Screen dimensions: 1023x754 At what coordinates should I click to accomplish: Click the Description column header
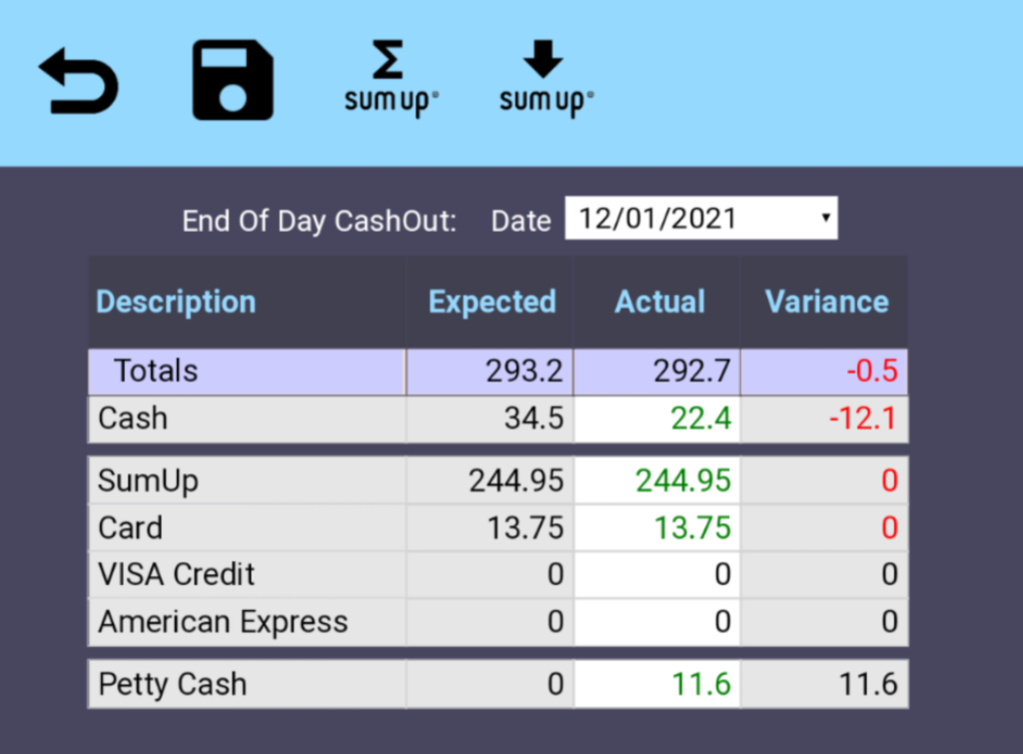coord(176,302)
